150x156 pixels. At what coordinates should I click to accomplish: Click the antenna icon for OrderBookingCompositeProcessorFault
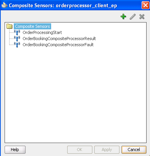click(x=17, y=45)
